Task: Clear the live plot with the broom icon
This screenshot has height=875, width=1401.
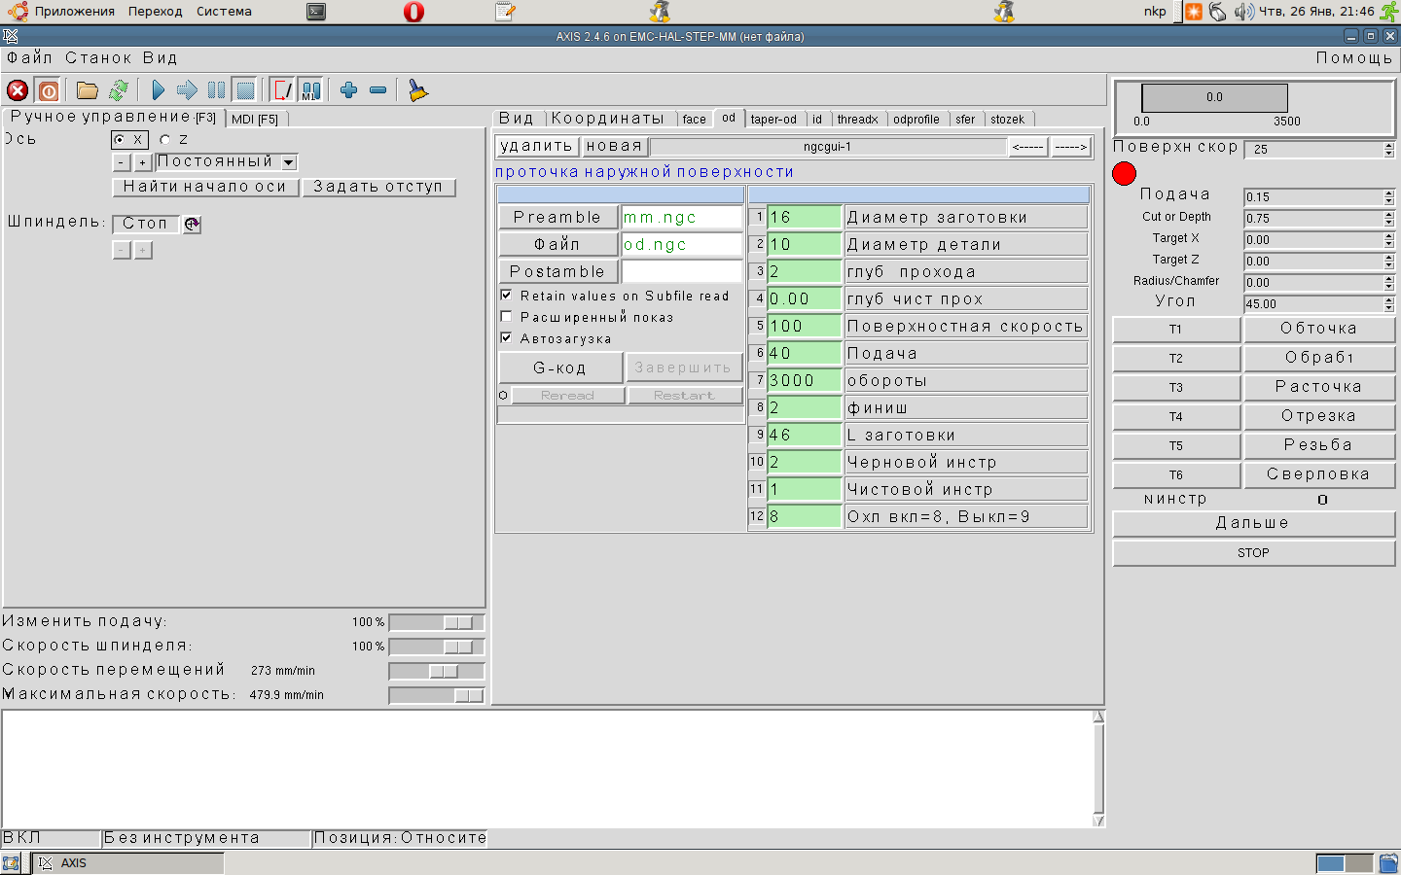Action: pyautogui.click(x=417, y=90)
